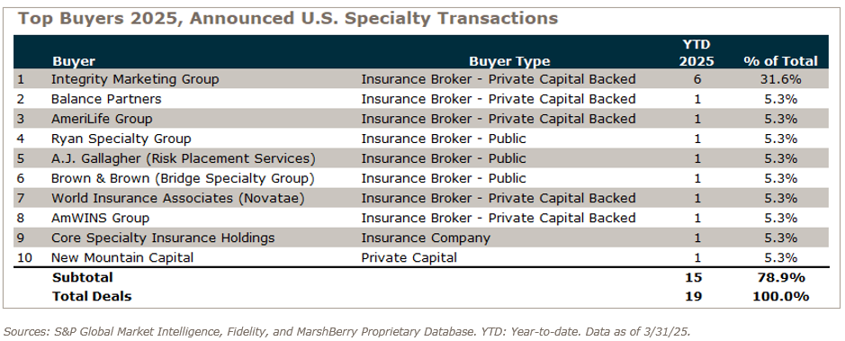The width and height of the screenshot is (845, 341).
Task: Click the Buyer column header
Action: click(74, 61)
